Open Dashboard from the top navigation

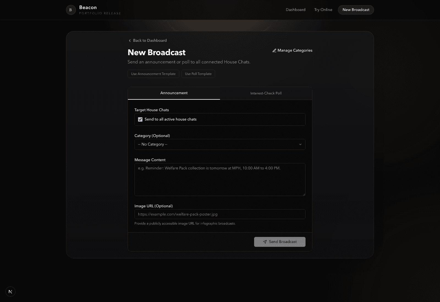295,10
